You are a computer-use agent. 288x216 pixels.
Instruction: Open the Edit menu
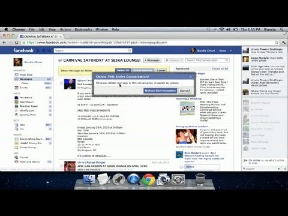41,29
